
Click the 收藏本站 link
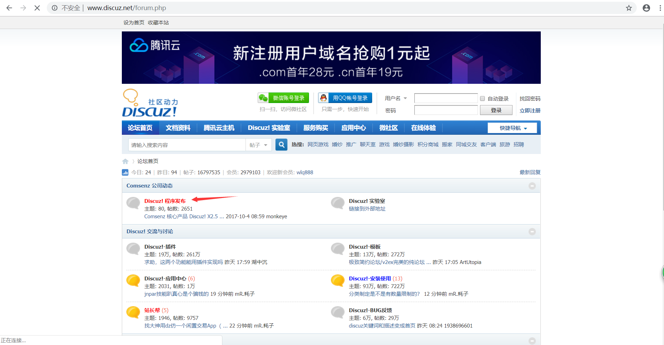[158, 22]
